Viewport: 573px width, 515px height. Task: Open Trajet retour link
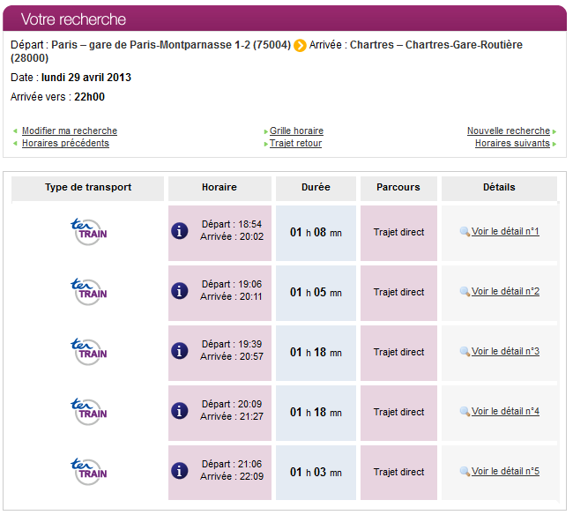(295, 143)
